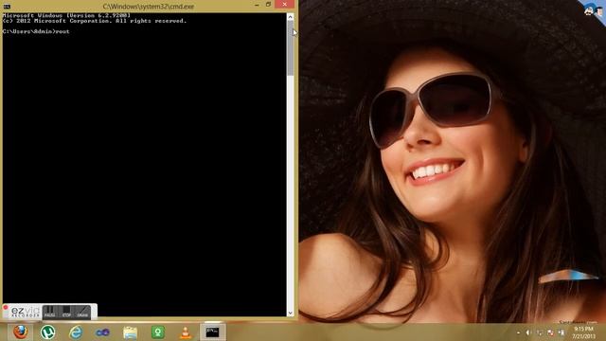Image resolution: width=606 pixels, height=341 pixels.
Task: Open File Explorer from the taskbar
Action: point(131,332)
